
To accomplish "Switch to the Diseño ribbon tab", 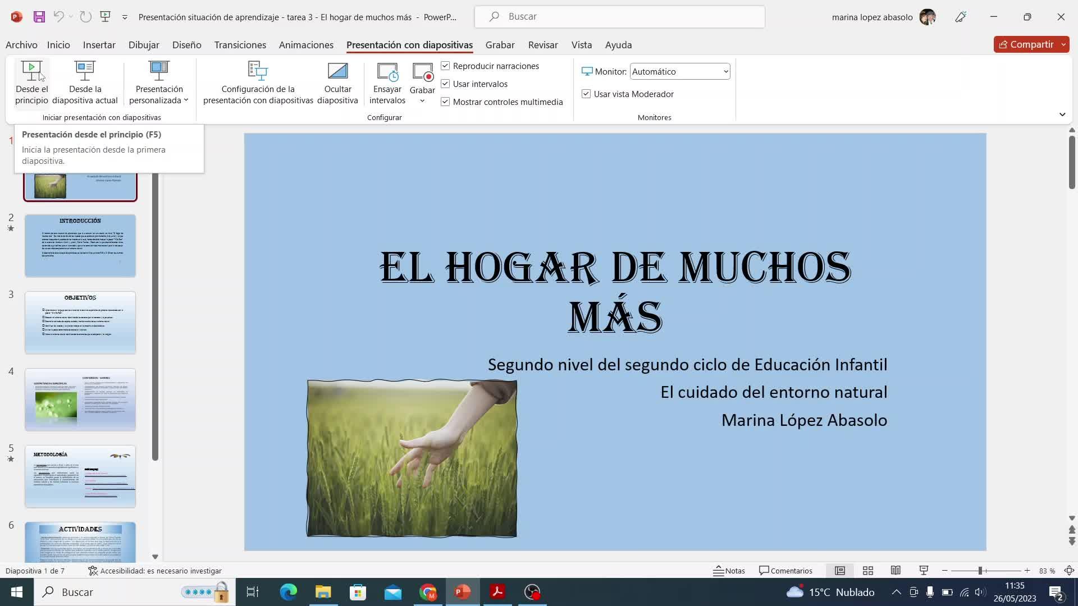I will tap(186, 45).
